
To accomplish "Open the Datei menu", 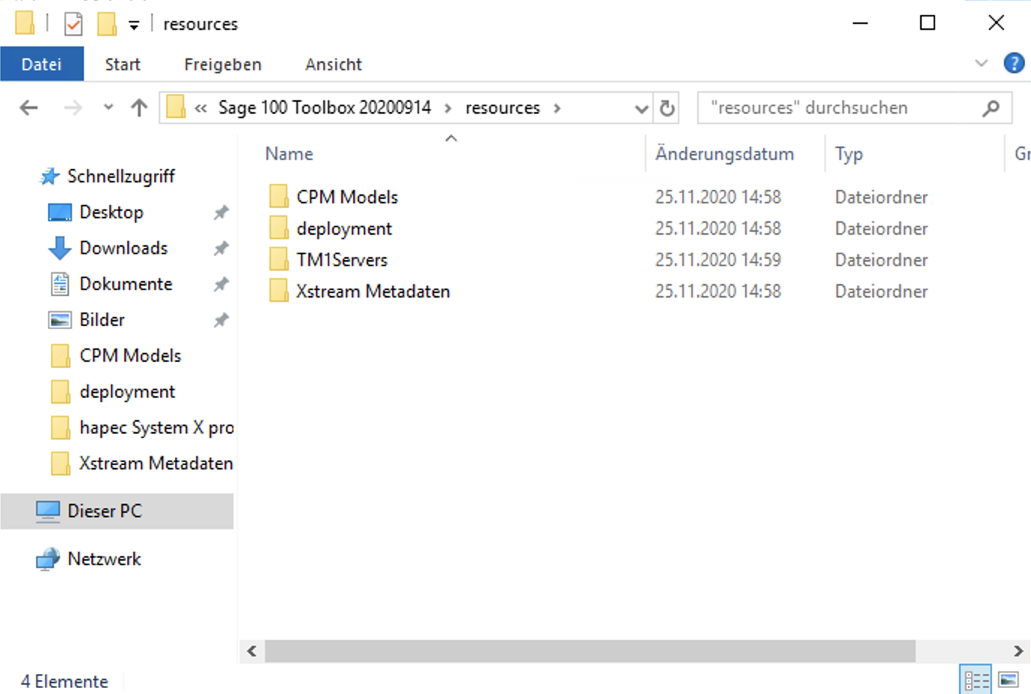I will [x=42, y=64].
